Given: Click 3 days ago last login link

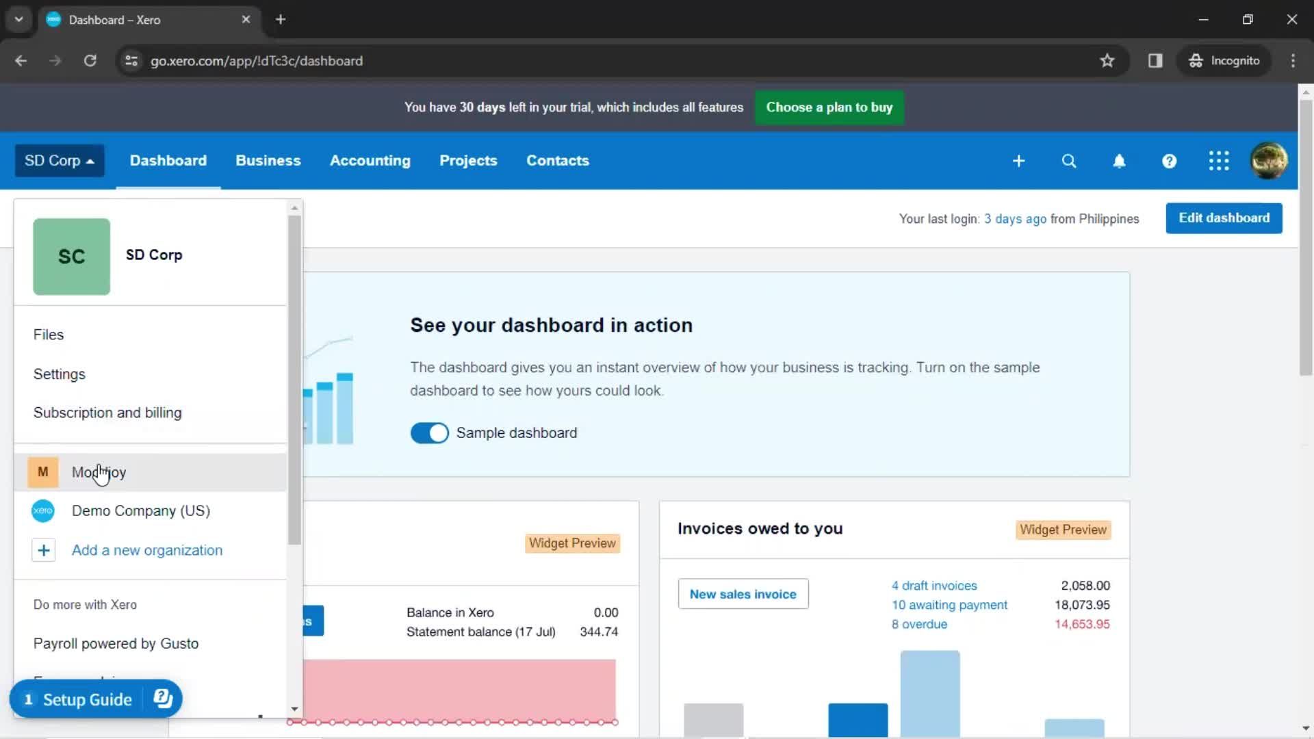Looking at the screenshot, I should [x=1015, y=219].
